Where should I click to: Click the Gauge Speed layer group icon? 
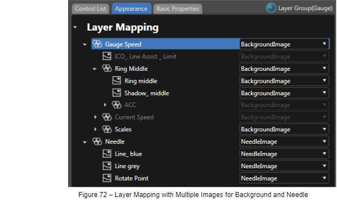97,44
